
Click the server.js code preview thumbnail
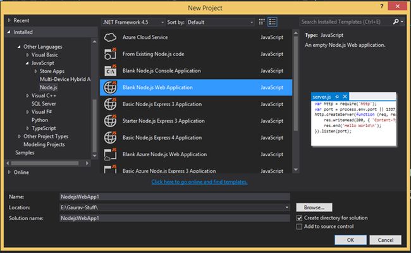[353, 119]
